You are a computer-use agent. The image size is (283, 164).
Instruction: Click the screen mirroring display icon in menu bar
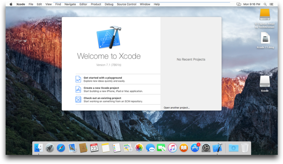point(239,4)
